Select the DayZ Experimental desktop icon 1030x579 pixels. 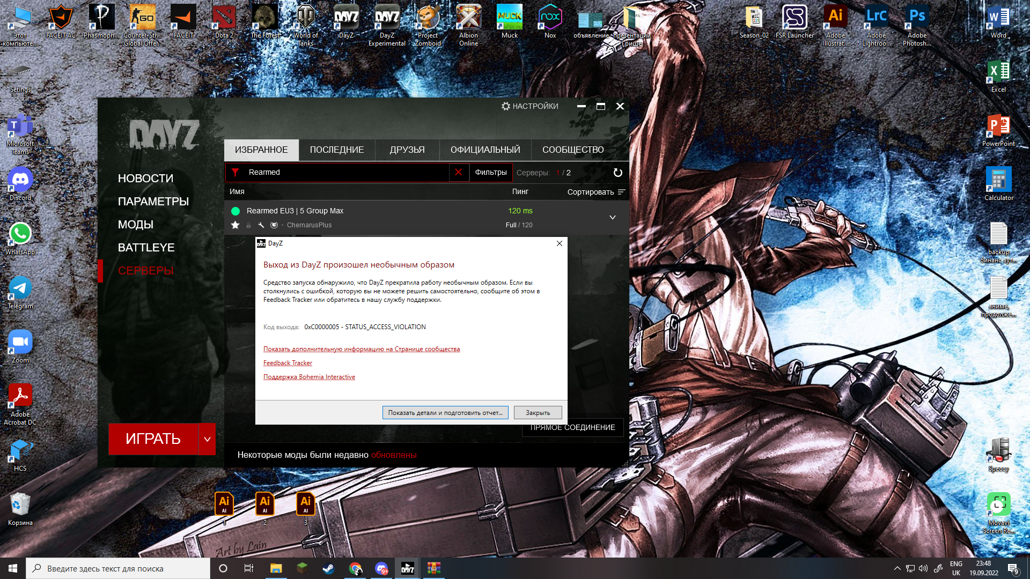387,25
